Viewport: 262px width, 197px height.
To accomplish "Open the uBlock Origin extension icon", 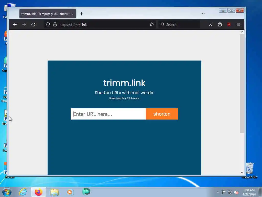I will point(229,24).
